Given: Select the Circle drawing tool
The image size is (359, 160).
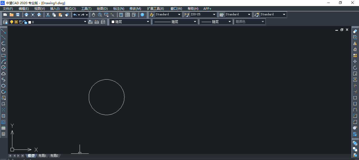Looking at the screenshot, I should point(3,68).
